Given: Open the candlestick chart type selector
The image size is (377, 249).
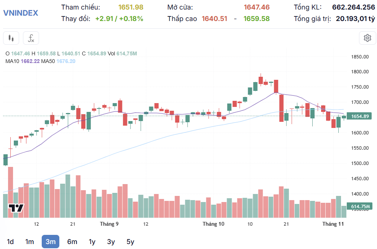Looking at the screenshot, I should coord(11,38).
